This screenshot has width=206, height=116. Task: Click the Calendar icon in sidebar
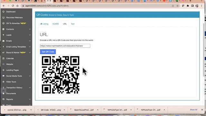coord(4,58)
